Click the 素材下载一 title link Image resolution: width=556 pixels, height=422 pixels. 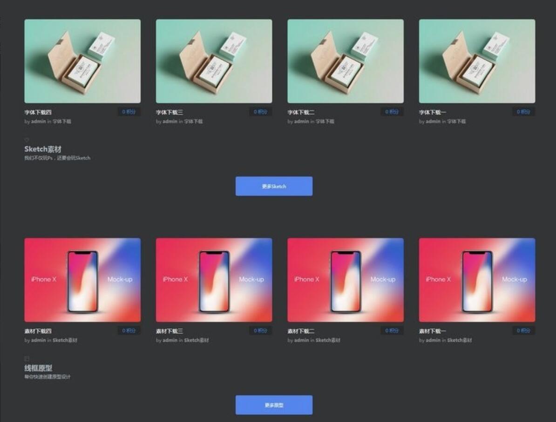433,331
